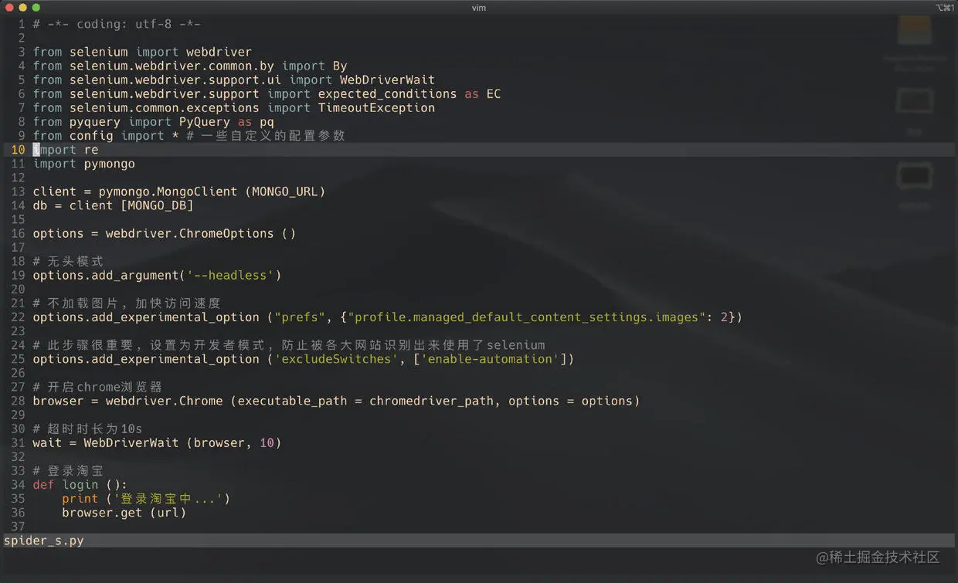Click 'expected_conditions' on line 6

pyautogui.click(x=387, y=93)
